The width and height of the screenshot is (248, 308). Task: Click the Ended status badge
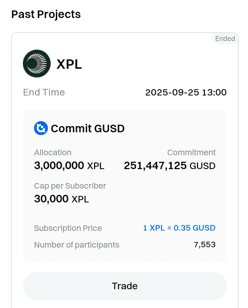[x=225, y=39]
